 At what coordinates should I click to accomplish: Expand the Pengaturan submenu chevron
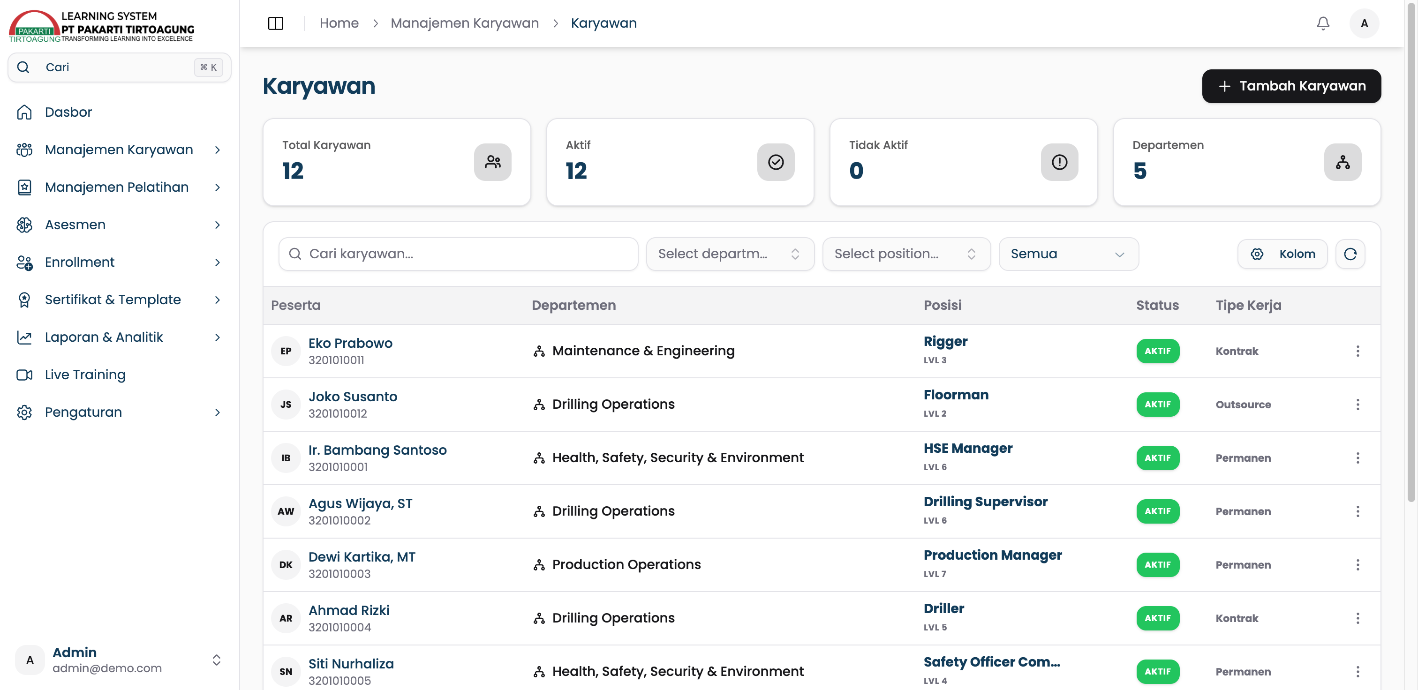pyautogui.click(x=218, y=412)
